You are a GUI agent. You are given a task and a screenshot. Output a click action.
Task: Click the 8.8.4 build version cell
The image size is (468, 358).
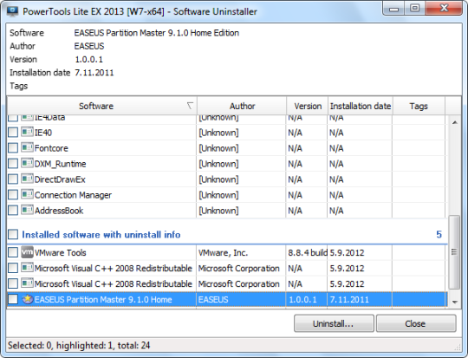coord(308,252)
